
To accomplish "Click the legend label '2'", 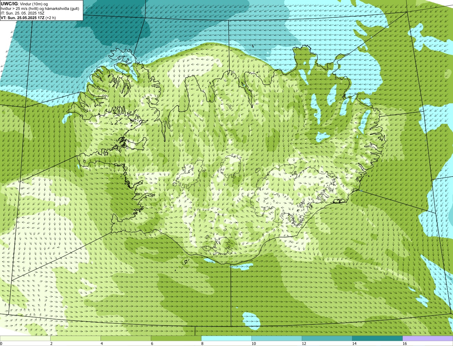I will tap(51, 344).
